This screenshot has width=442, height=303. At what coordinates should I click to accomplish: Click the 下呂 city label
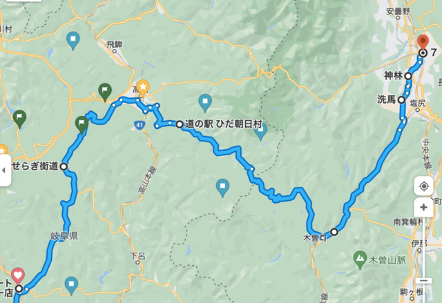coord(137,256)
